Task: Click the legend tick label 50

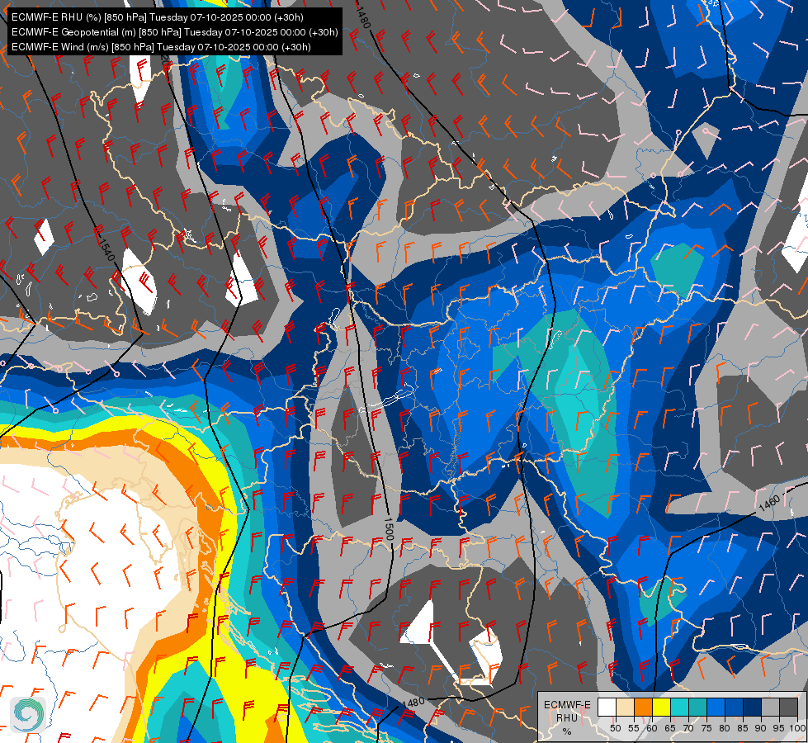Action: [615, 728]
